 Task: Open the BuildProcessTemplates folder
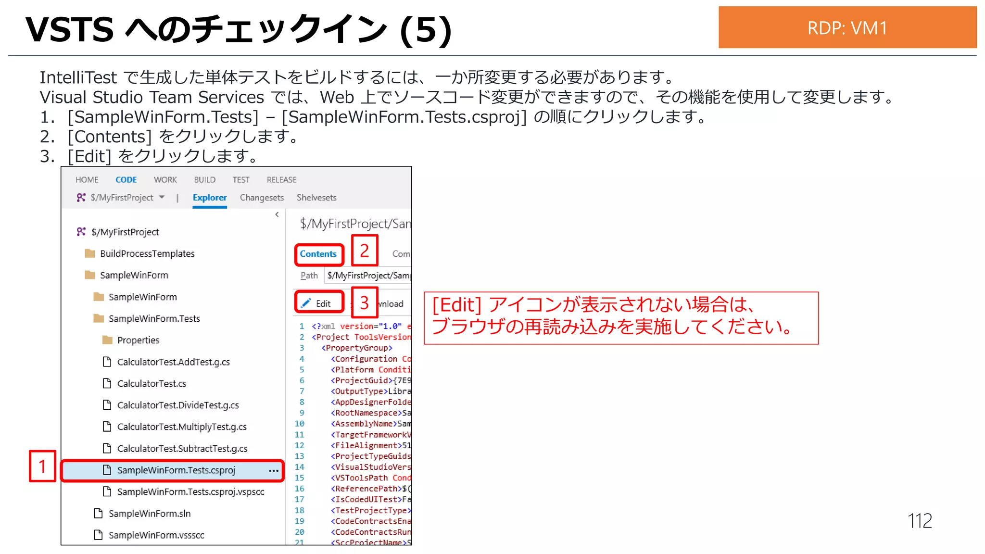pyautogui.click(x=147, y=254)
